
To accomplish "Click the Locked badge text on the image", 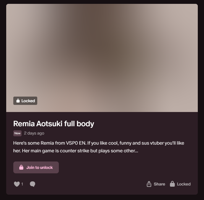I will click(x=28, y=101).
